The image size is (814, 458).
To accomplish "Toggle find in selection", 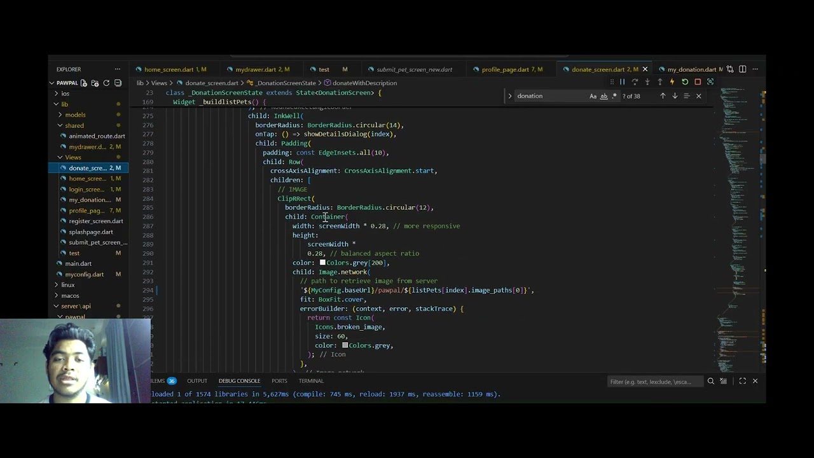I will [x=687, y=96].
